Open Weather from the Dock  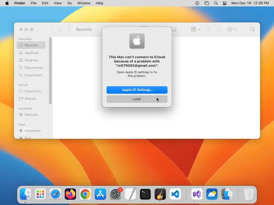pos(212,194)
